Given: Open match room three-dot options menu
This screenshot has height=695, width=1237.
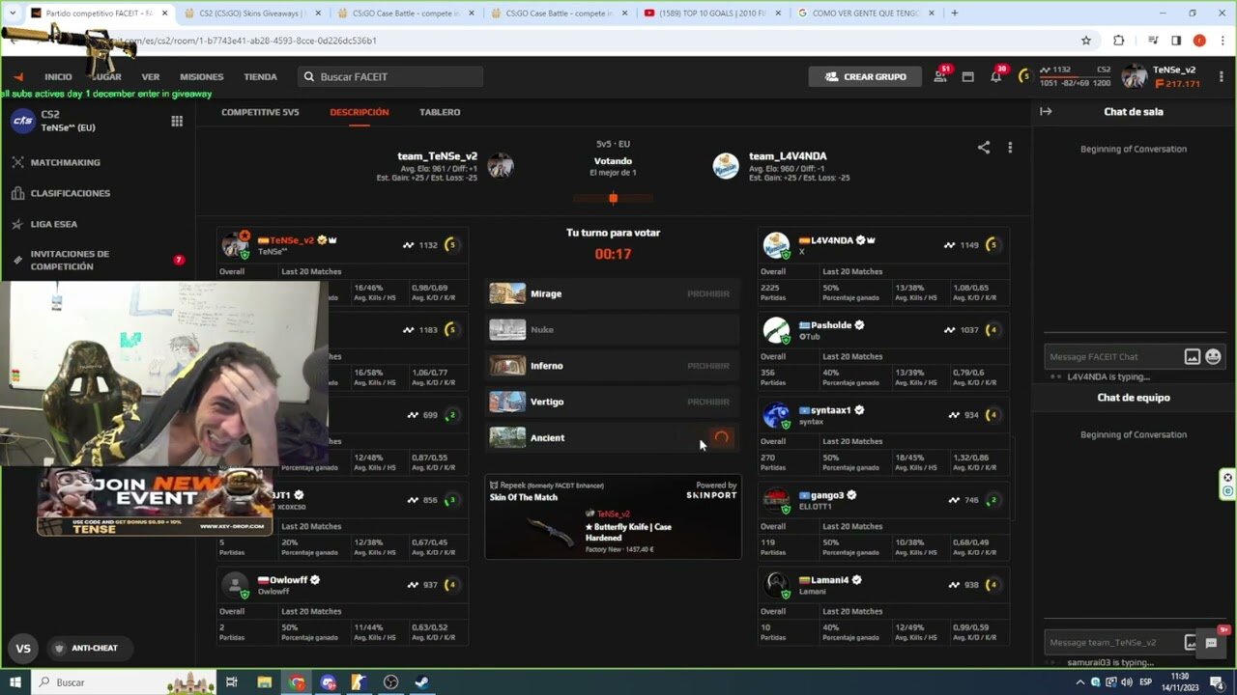Looking at the screenshot, I should point(1010,148).
